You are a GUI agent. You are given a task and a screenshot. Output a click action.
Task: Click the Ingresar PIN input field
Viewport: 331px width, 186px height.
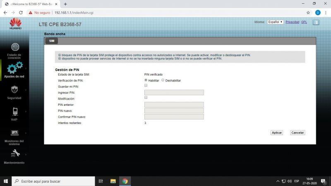[174, 93]
